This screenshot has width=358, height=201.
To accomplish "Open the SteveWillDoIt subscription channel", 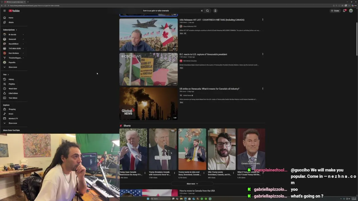I will coord(13,44).
